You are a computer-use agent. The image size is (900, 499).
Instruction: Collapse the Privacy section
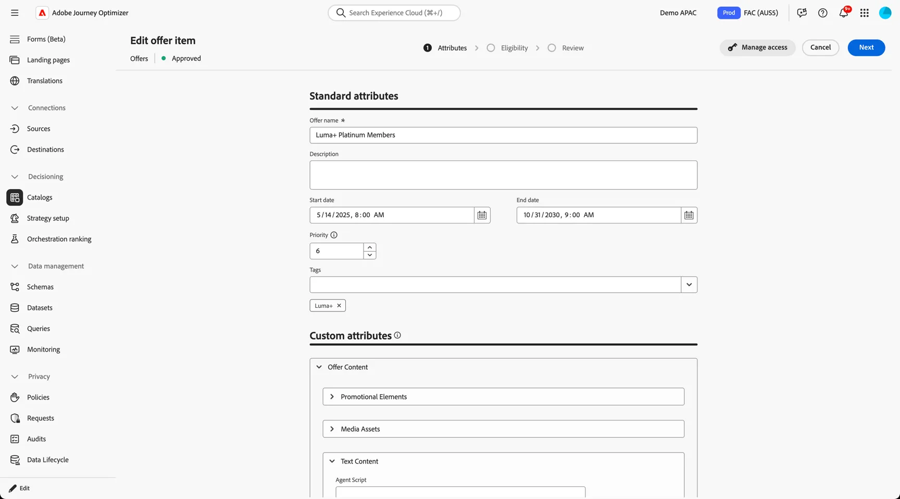(15, 377)
